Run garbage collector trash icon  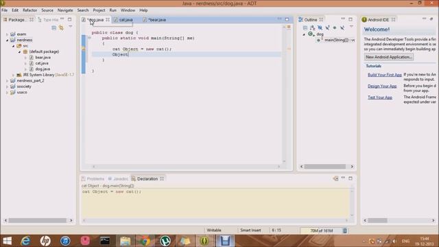point(345,231)
